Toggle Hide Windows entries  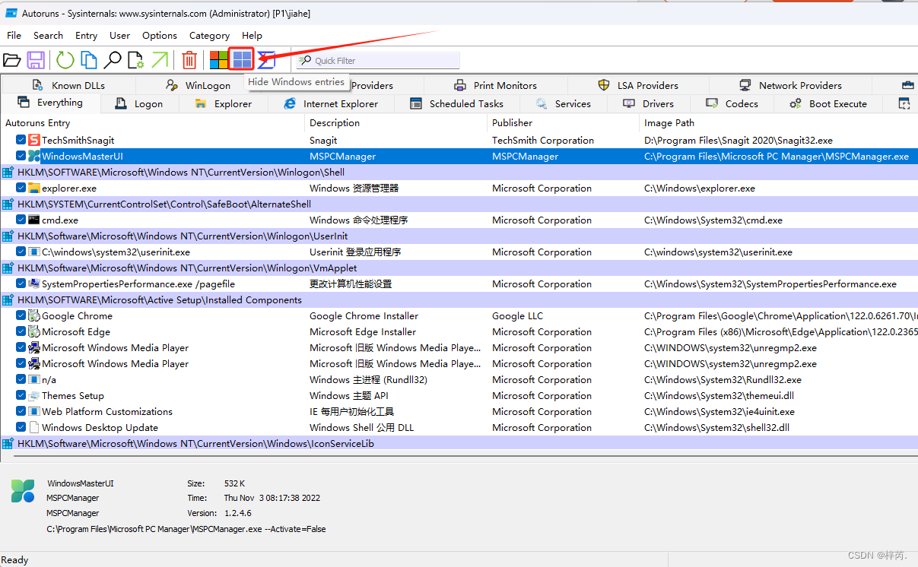point(240,59)
